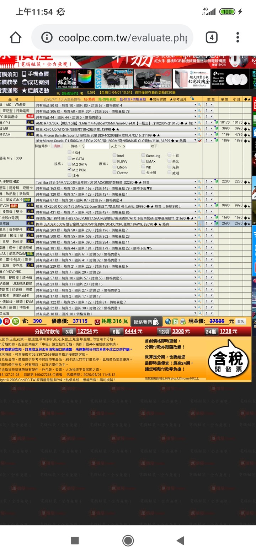Click the 聯絡我們 contact button
This screenshot has height=556, width=256.
[146, 322]
